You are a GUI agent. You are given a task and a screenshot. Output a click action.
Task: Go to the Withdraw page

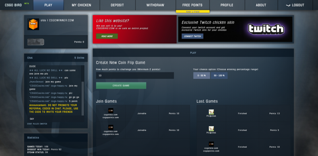(155, 5)
